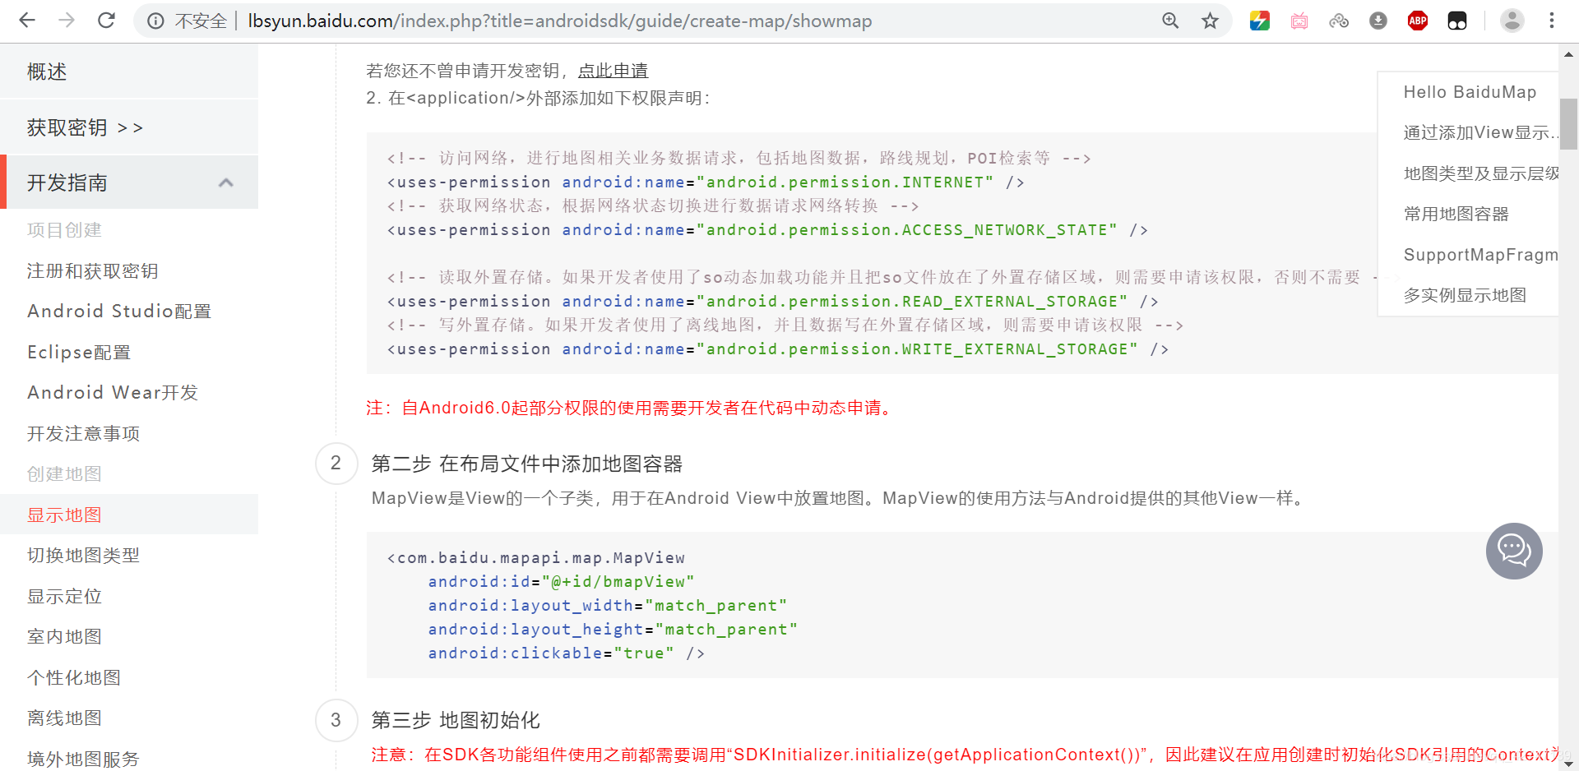This screenshot has width=1579, height=771.
Task: Open 个性化地图 page
Action: coord(74,678)
